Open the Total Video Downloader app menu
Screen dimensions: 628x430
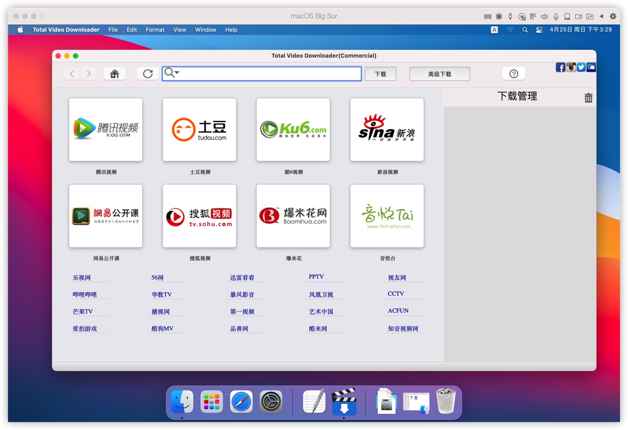[x=66, y=30]
